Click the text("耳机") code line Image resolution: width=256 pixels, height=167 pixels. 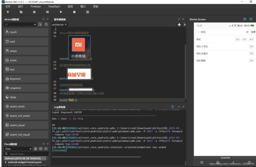pos(68,100)
